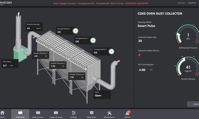This screenshot has height=119, width=199.
Task: Click the Compartment 2 OK status
Action: point(77,41)
